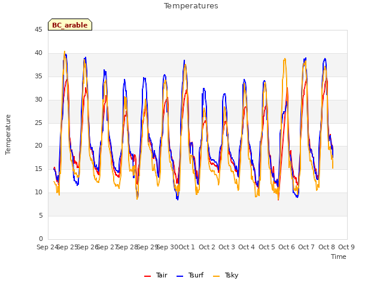Click the orange Tsky legend color marker
Image resolution: width=383 pixels, height=287 pixels.
tap(217, 276)
